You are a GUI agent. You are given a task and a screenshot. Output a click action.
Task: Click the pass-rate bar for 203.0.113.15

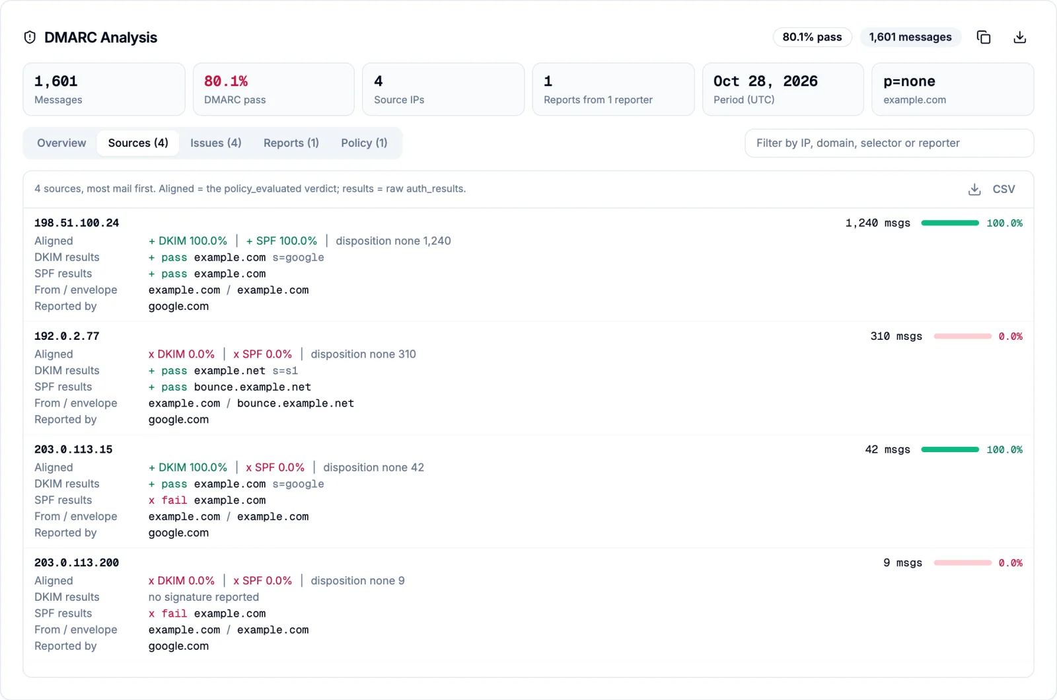click(x=950, y=449)
